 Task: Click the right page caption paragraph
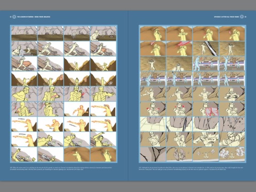[191, 169]
